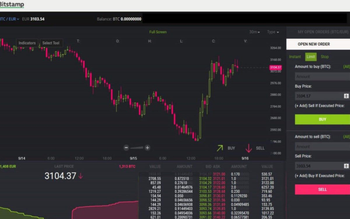Click the Sell Price stepper arrows
Viewport: 350px width, 219px height.
(x=346, y=166)
